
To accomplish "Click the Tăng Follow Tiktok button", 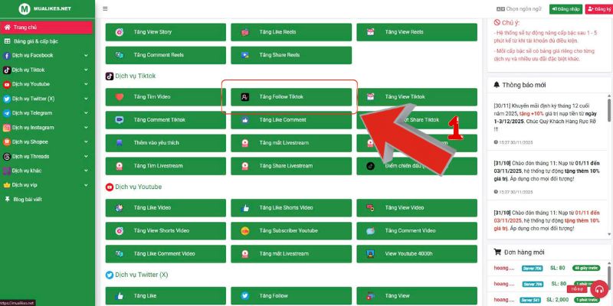I will (291, 97).
